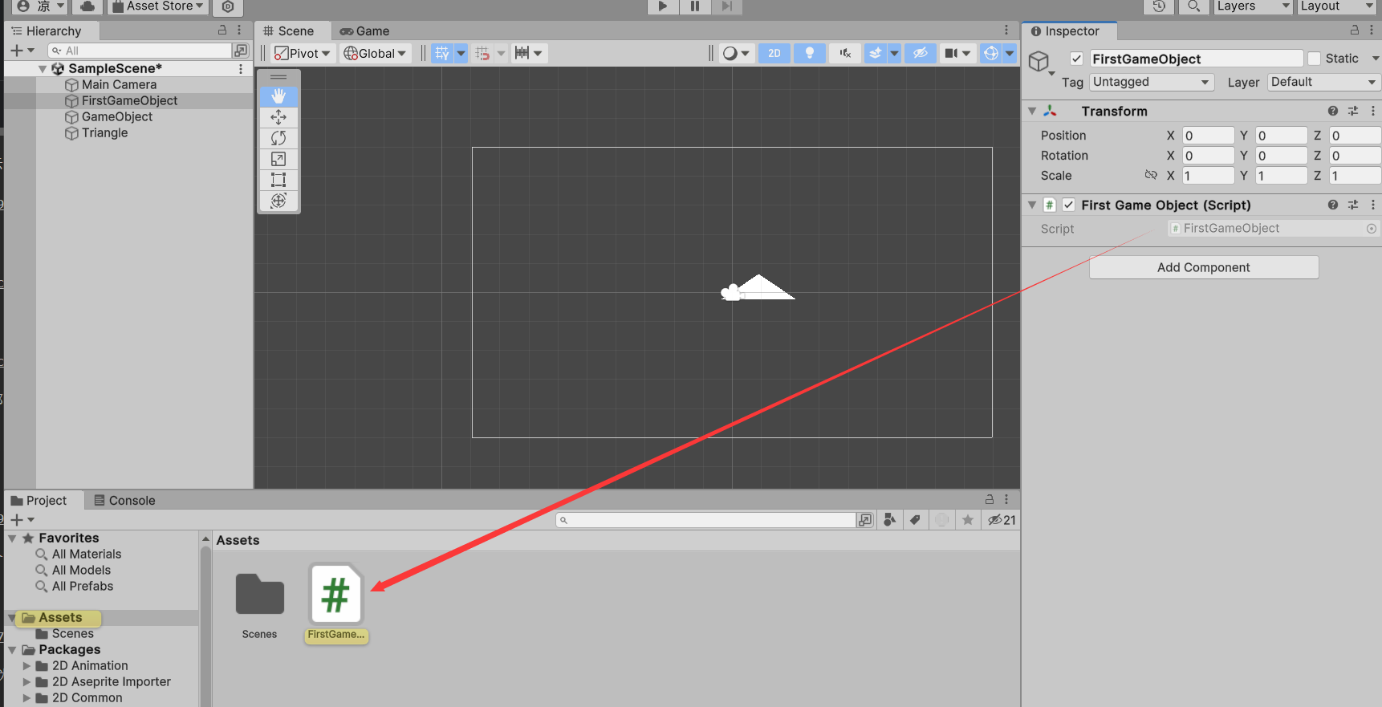Open the SampleScene options menu
1382x707 pixels.
tap(241, 69)
